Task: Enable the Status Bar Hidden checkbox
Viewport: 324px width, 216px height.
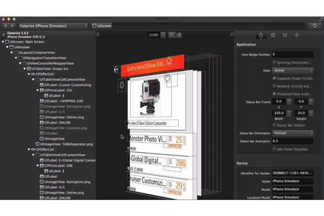Action: (274, 125)
